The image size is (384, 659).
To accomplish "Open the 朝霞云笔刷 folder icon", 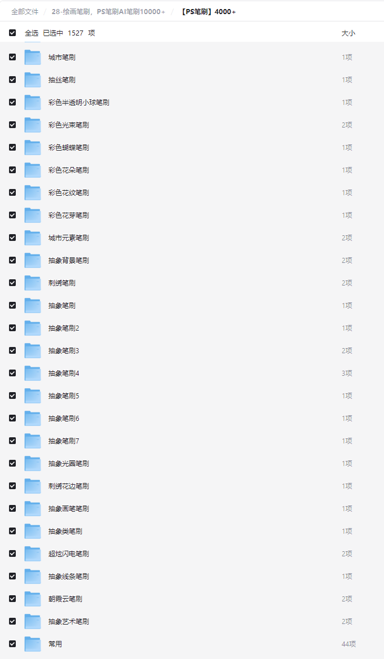I will click(32, 599).
